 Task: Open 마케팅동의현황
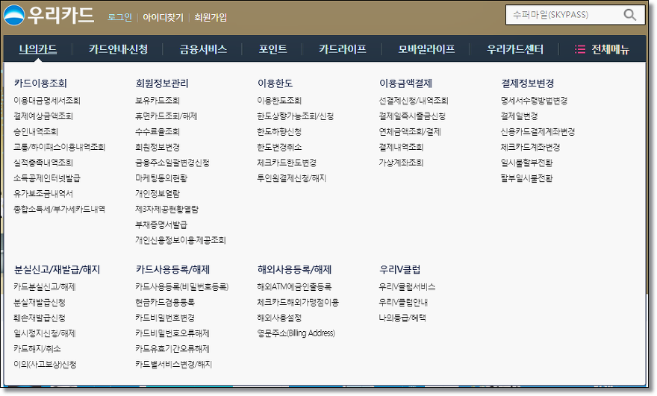pos(161,178)
